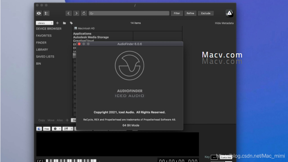Click Alias in the file actions bar
The width and height of the screenshot is (288, 162).
[x=60, y=120]
